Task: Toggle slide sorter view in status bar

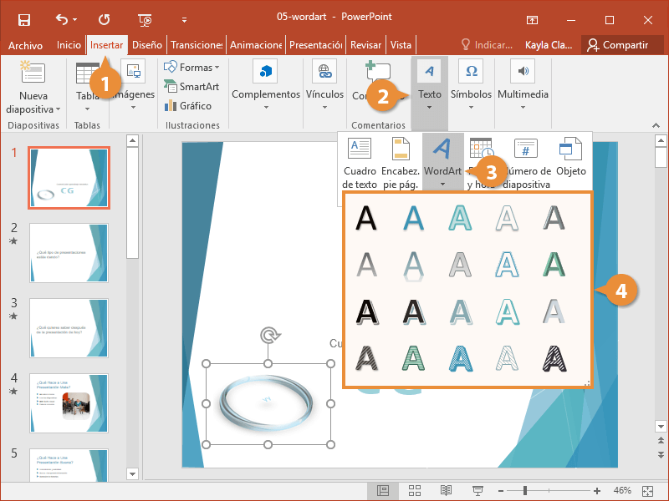Action: 413,490
